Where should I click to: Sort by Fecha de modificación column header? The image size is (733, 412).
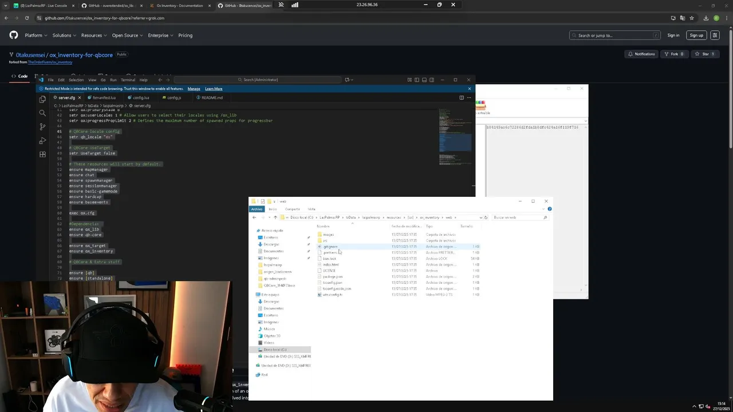[407, 226]
